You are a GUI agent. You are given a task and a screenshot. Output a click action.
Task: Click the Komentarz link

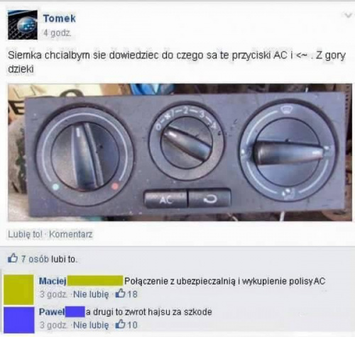click(70, 234)
